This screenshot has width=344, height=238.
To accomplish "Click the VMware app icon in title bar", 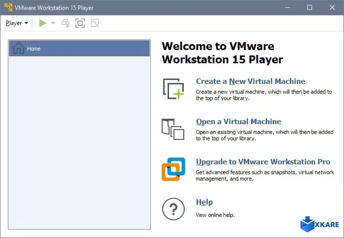I will coord(8,7).
